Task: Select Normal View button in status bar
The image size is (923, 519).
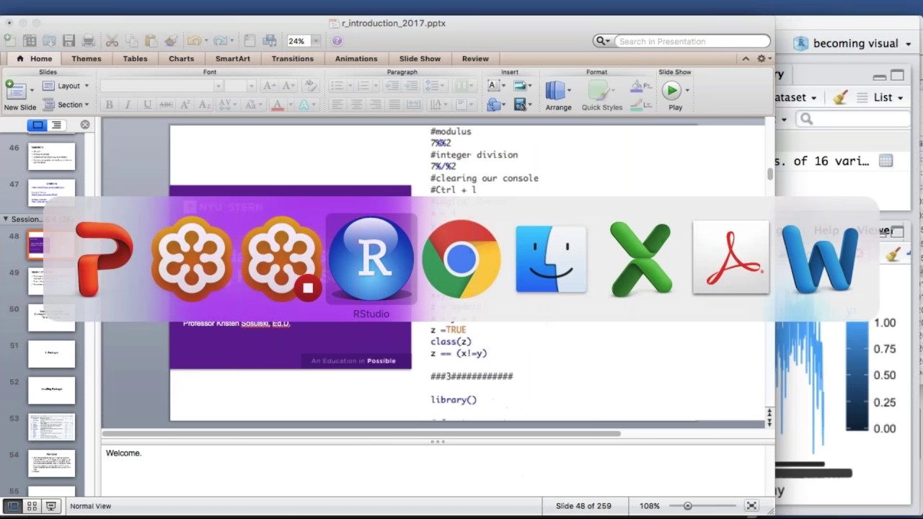Action: pyautogui.click(x=13, y=506)
